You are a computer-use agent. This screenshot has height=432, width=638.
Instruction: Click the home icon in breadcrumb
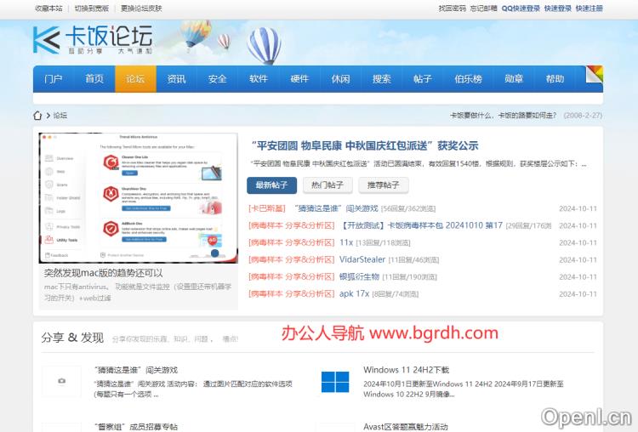38,116
